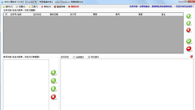Click the green plus add-account icon
This screenshot has height=110, width=195.
(53, 73)
